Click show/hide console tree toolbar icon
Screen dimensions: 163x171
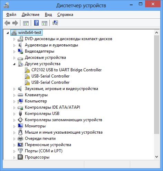(x=26, y=23)
